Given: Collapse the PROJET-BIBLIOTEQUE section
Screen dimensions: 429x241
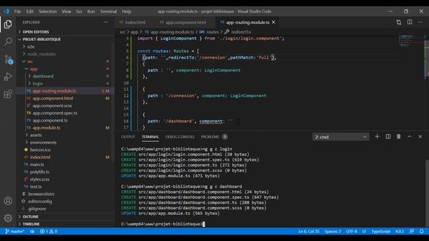Looking at the screenshot, I should click(42, 39).
